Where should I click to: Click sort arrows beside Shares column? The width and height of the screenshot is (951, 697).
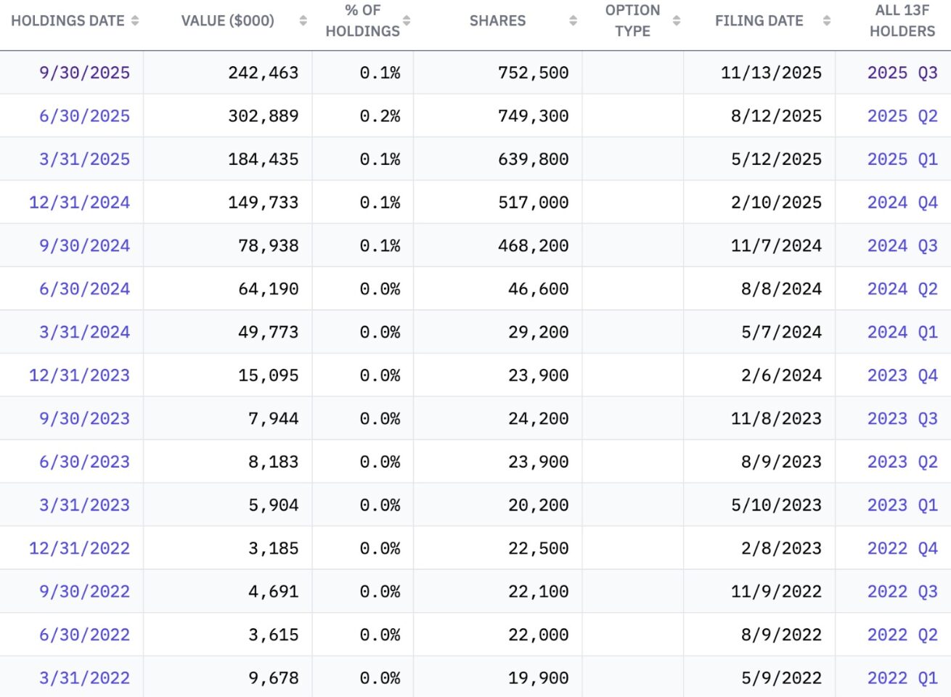[x=574, y=21]
